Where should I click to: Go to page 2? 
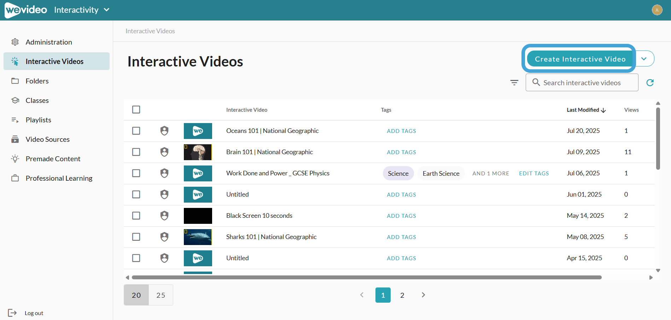point(402,295)
